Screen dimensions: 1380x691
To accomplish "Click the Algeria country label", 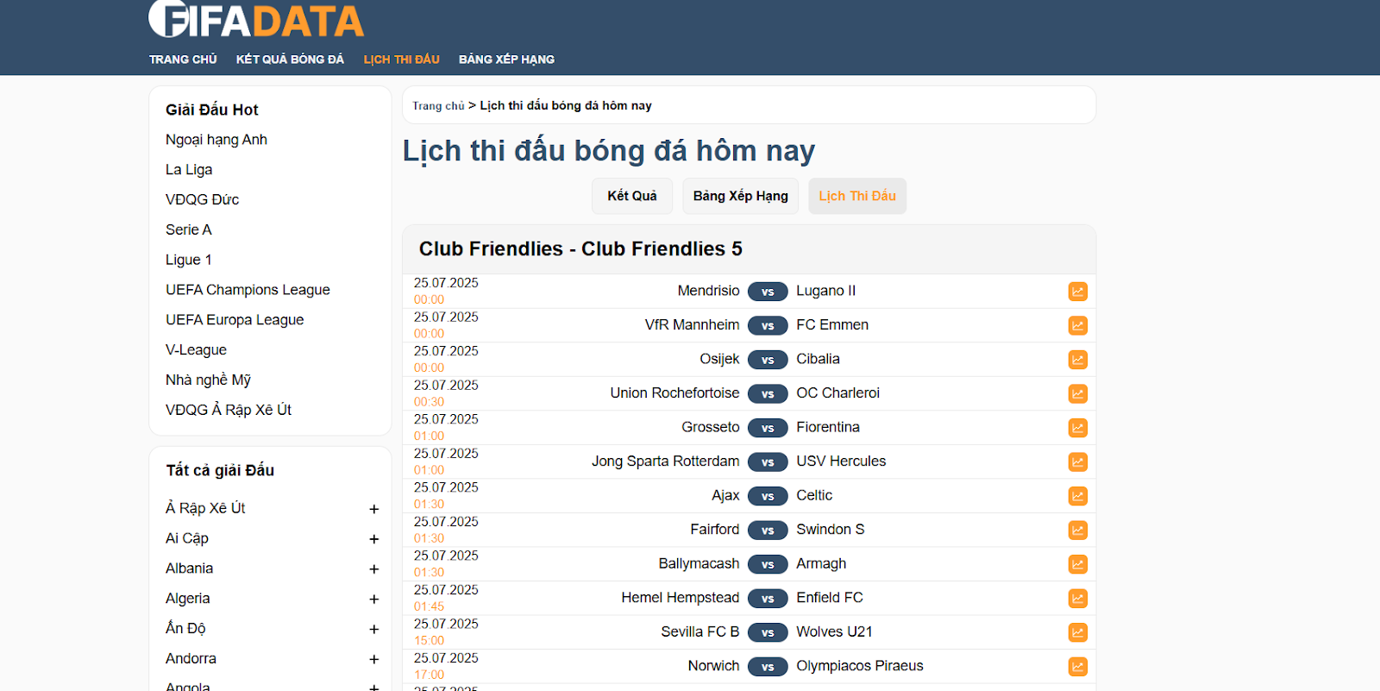I will coord(187,599).
